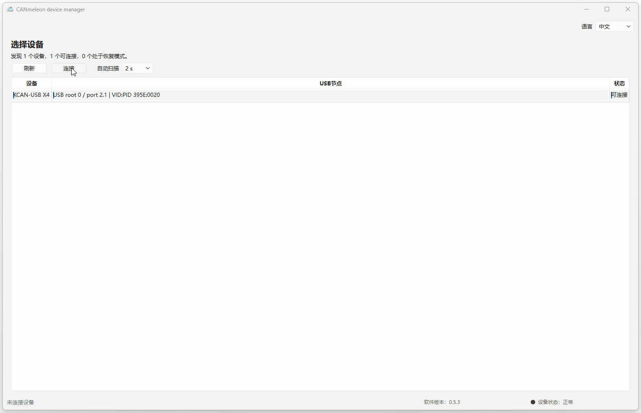Click the 未连接设备 status bar text
The height and width of the screenshot is (413, 641).
[x=20, y=402]
